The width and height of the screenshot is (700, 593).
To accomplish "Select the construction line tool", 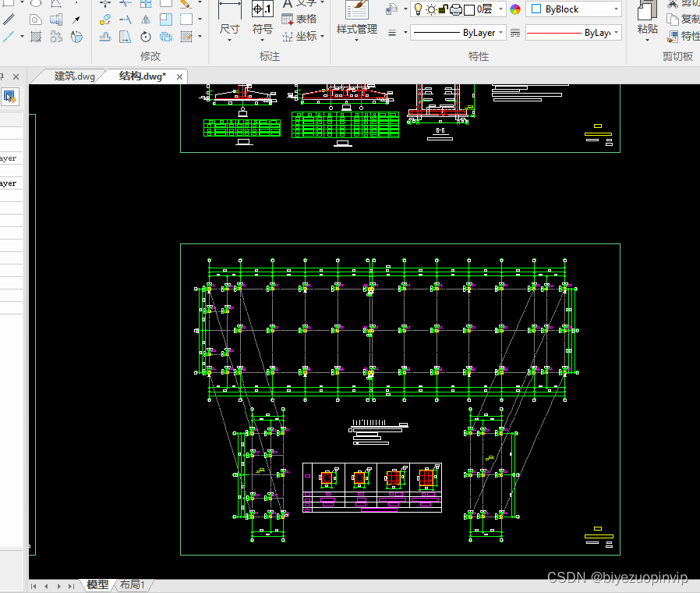I will pos(8,37).
